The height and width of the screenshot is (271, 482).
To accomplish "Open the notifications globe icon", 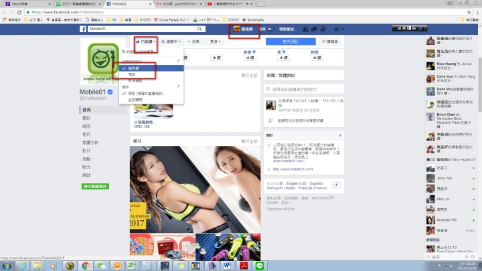I will 323,29.
